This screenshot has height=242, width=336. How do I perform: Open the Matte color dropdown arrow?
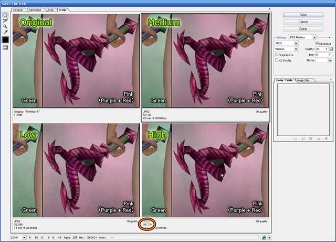pos(330,60)
